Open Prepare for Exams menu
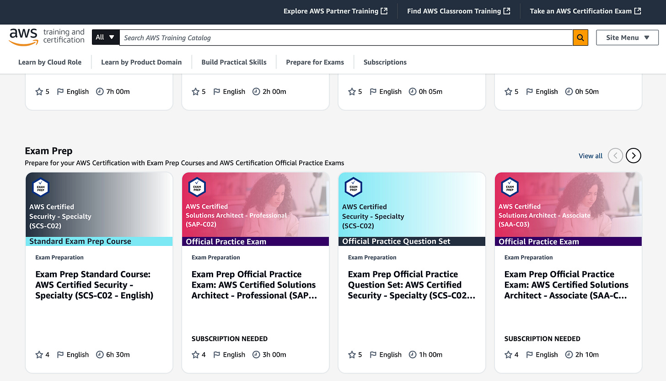This screenshot has height=381, width=666. tap(315, 62)
